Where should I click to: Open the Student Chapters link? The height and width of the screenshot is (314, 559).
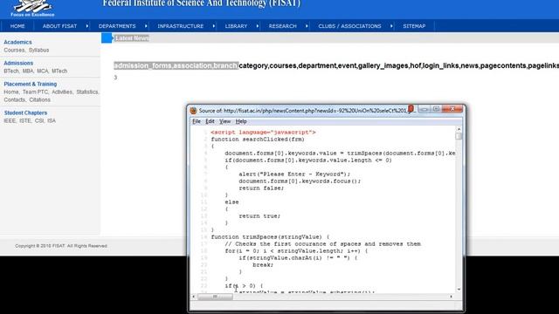tap(25, 113)
